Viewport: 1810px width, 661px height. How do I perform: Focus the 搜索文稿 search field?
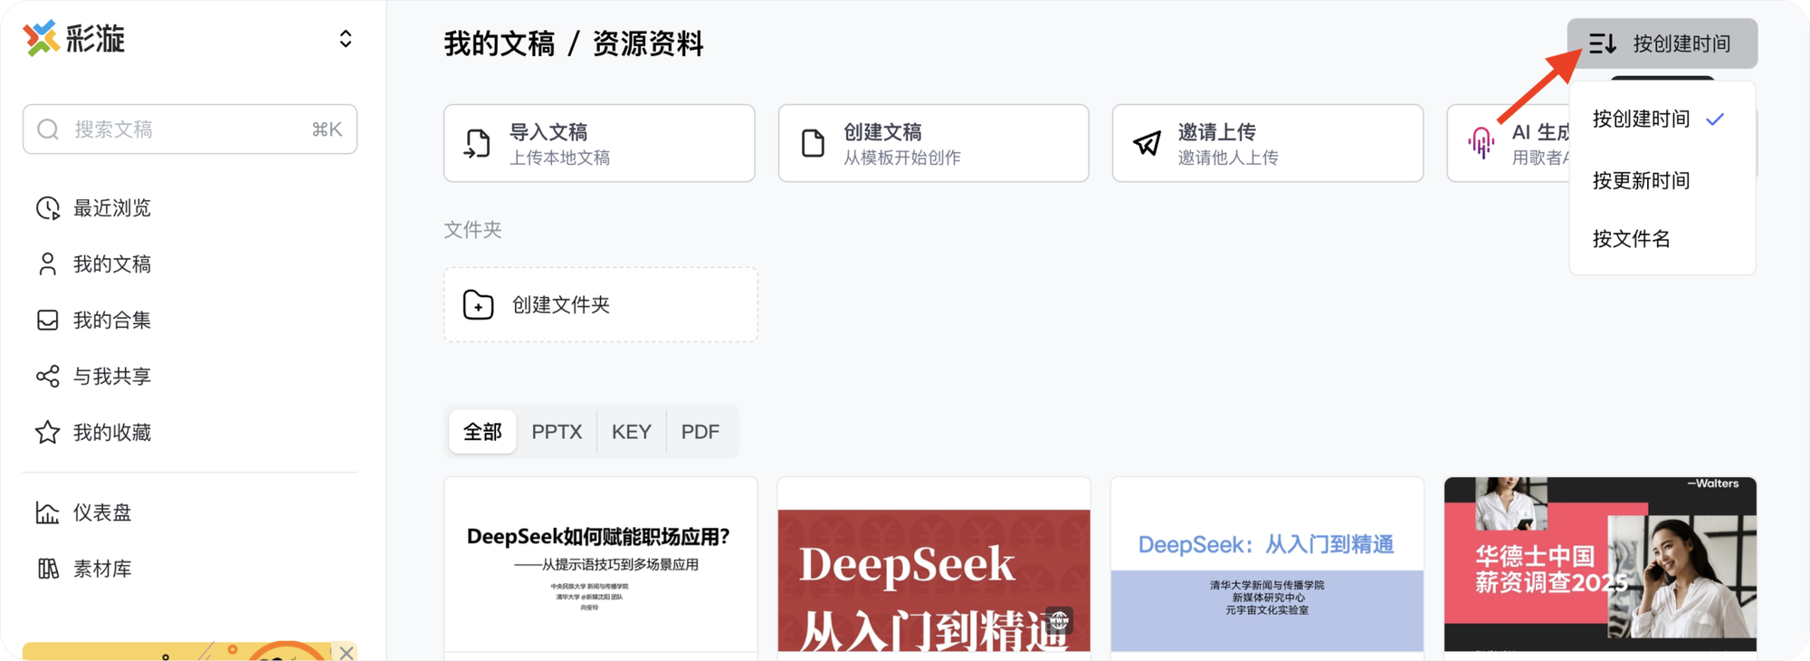(x=190, y=129)
